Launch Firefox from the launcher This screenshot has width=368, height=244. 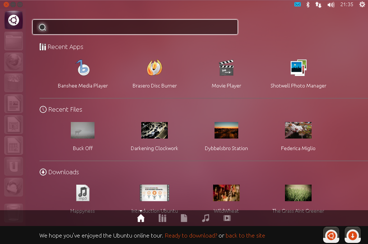pos(13,62)
